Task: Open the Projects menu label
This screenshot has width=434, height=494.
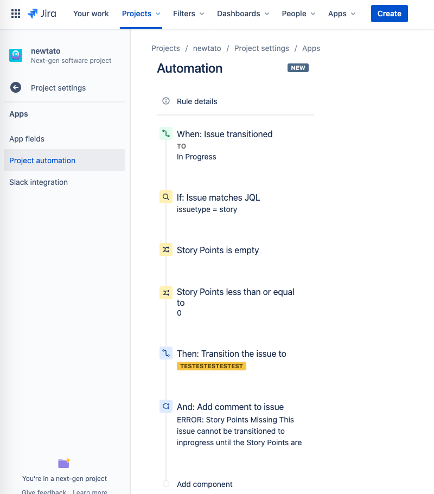Action: 137,14
